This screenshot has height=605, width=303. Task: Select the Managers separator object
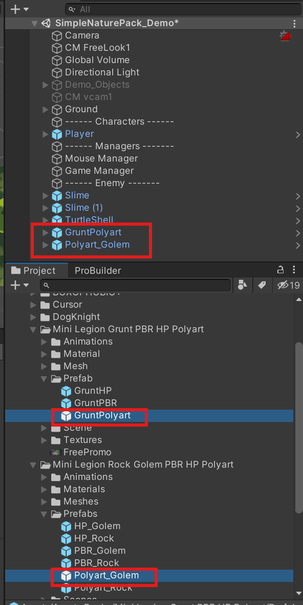(119, 146)
